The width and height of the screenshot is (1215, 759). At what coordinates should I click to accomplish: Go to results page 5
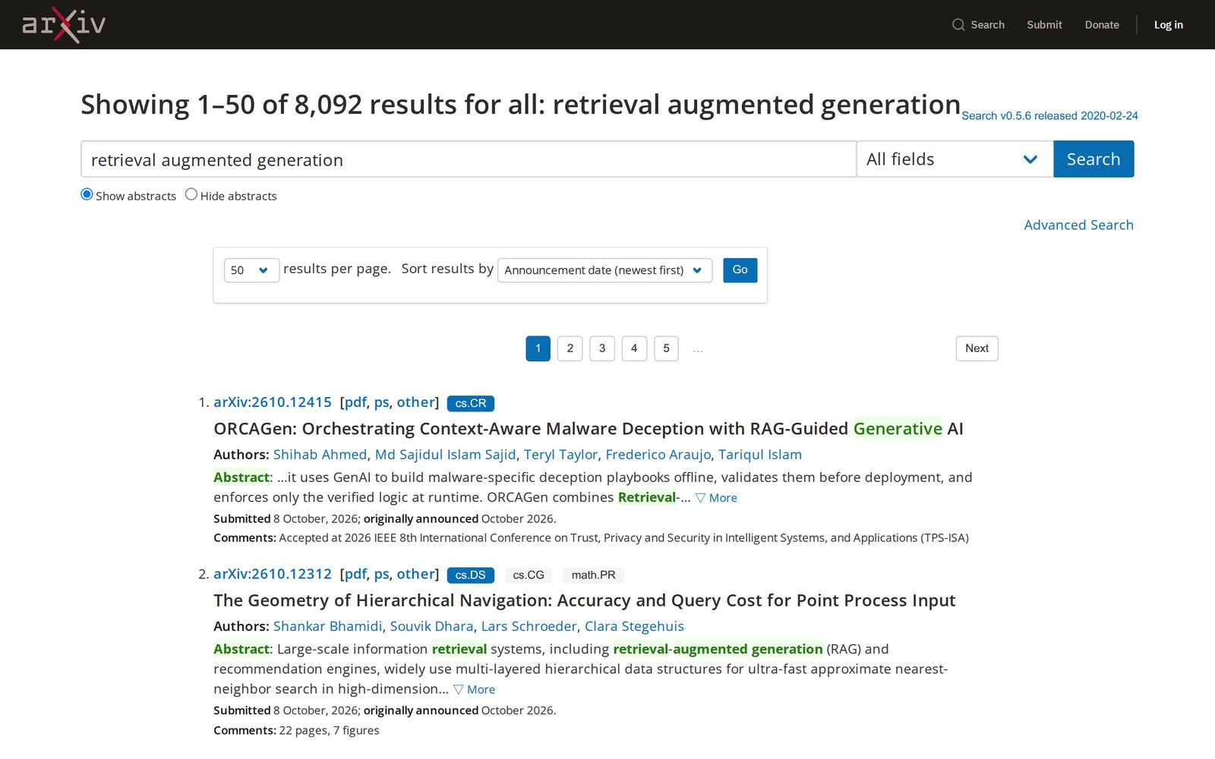[x=666, y=348]
